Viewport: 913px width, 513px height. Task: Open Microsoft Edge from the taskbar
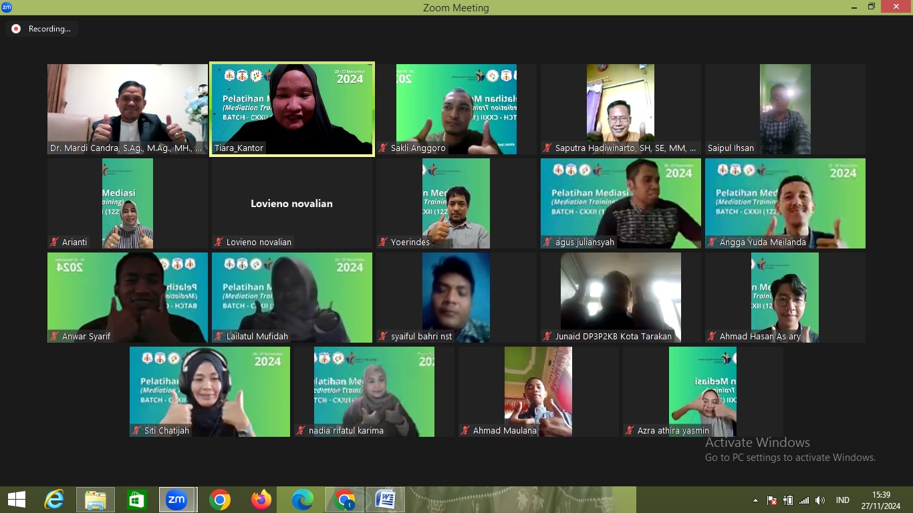click(x=302, y=500)
